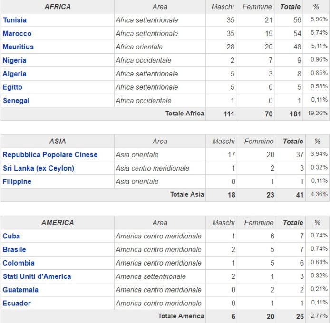Open the Tunisia country link
This screenshot has width=330, height=323.
point(15,20)
